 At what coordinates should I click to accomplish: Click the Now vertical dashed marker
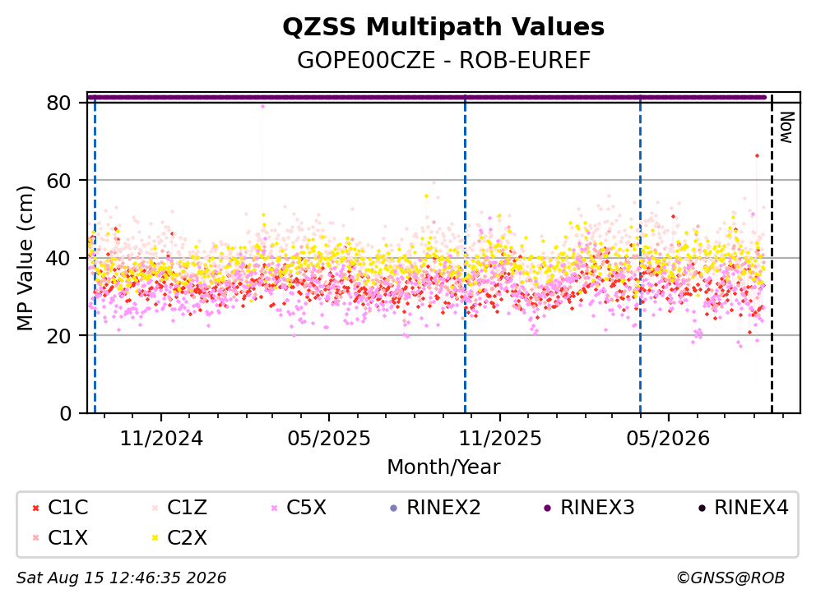pyautogui.click(x=772, y=254)
